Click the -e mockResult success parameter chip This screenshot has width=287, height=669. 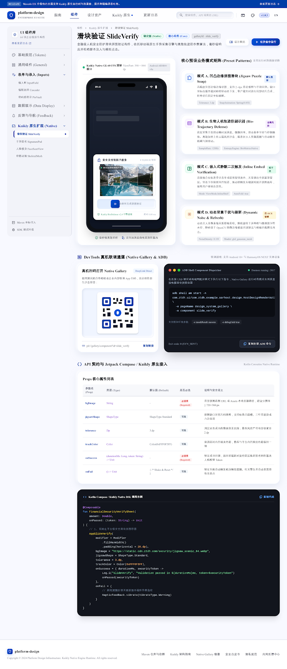(x=205, y=322)
